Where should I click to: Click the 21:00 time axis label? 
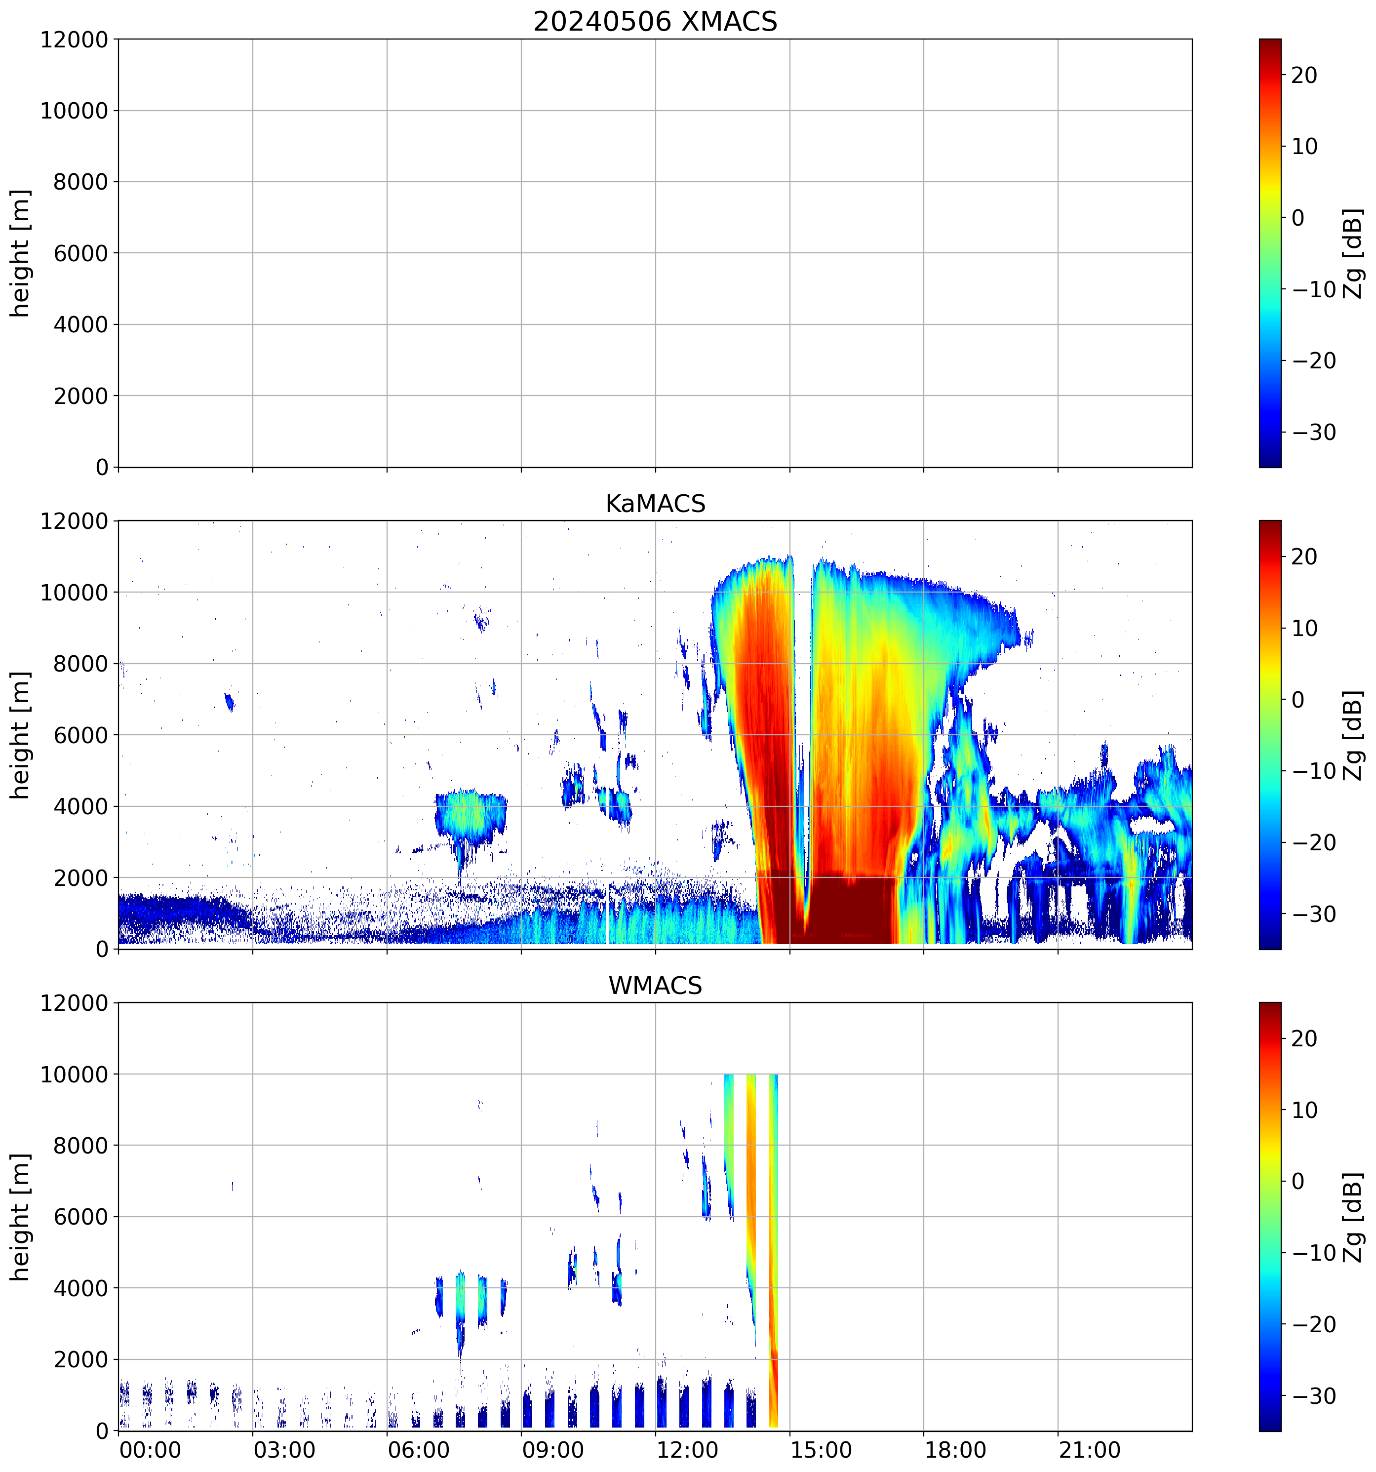click(x=1089, y=1449)
